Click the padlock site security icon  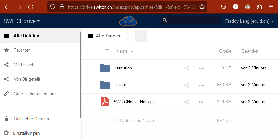pos(62,7)
